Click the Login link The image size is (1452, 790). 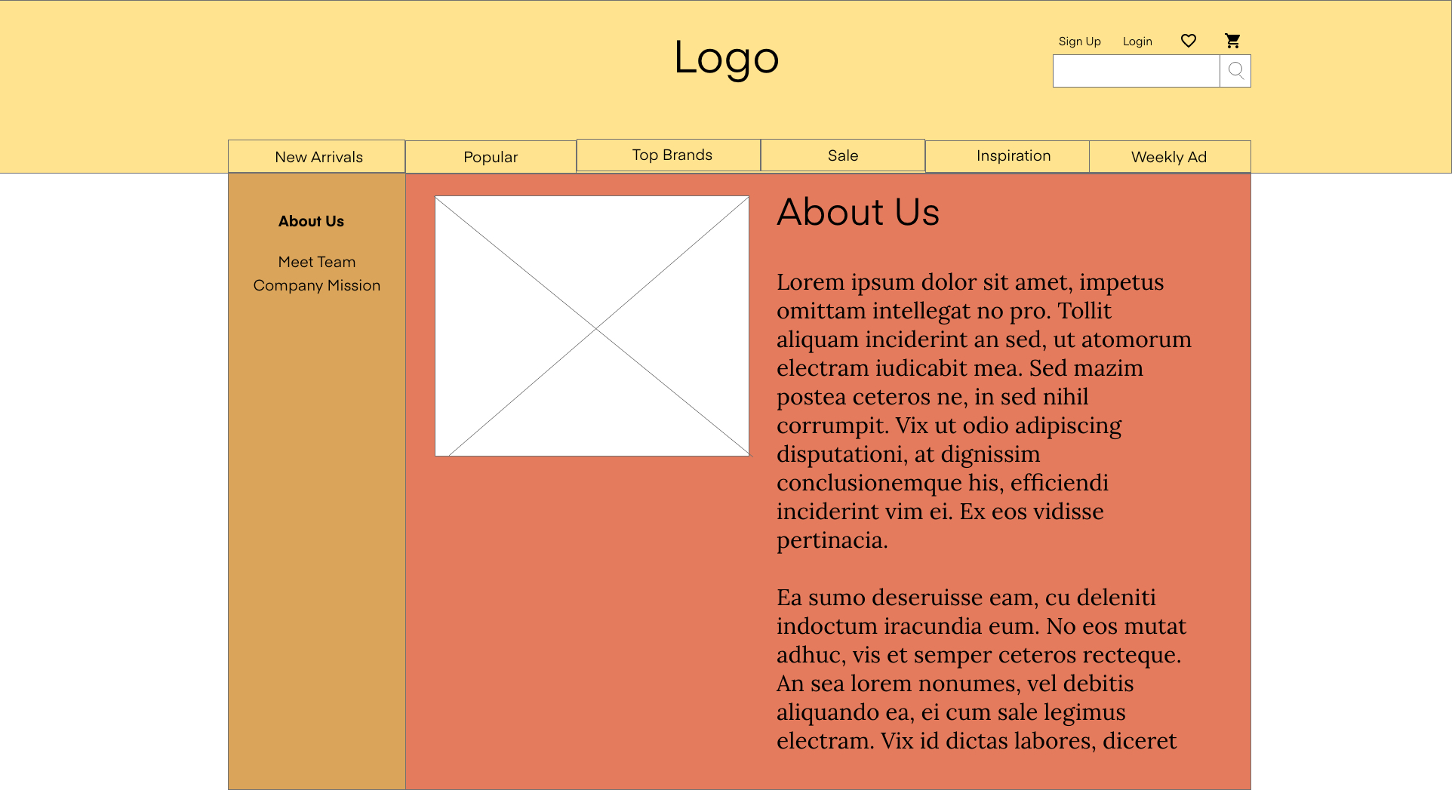[1137, 41]
